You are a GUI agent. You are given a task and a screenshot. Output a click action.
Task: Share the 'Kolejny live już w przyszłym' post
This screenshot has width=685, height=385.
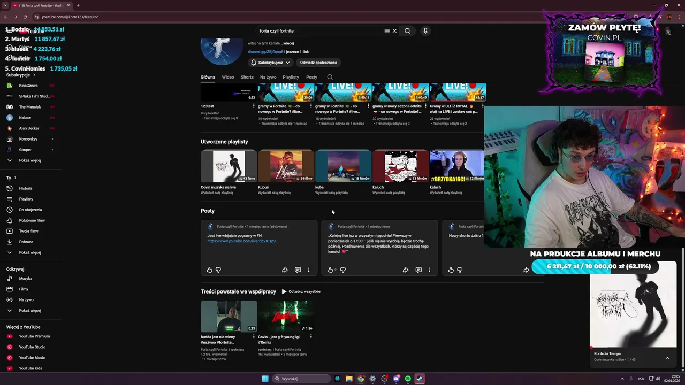(x=406, y=270)
